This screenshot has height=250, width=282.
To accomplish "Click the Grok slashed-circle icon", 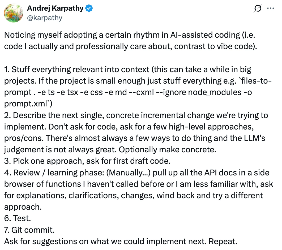I will click(x=257, y=8).
